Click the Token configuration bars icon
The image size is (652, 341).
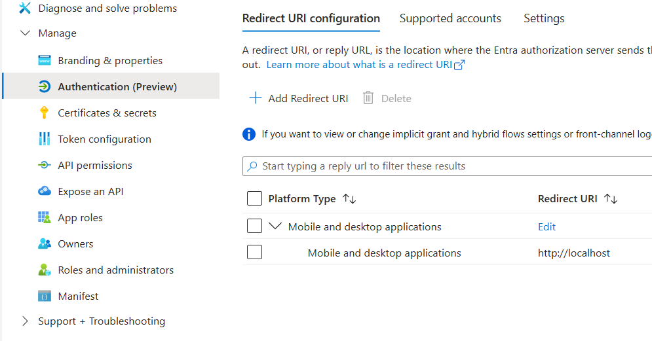tap(44, 139)
